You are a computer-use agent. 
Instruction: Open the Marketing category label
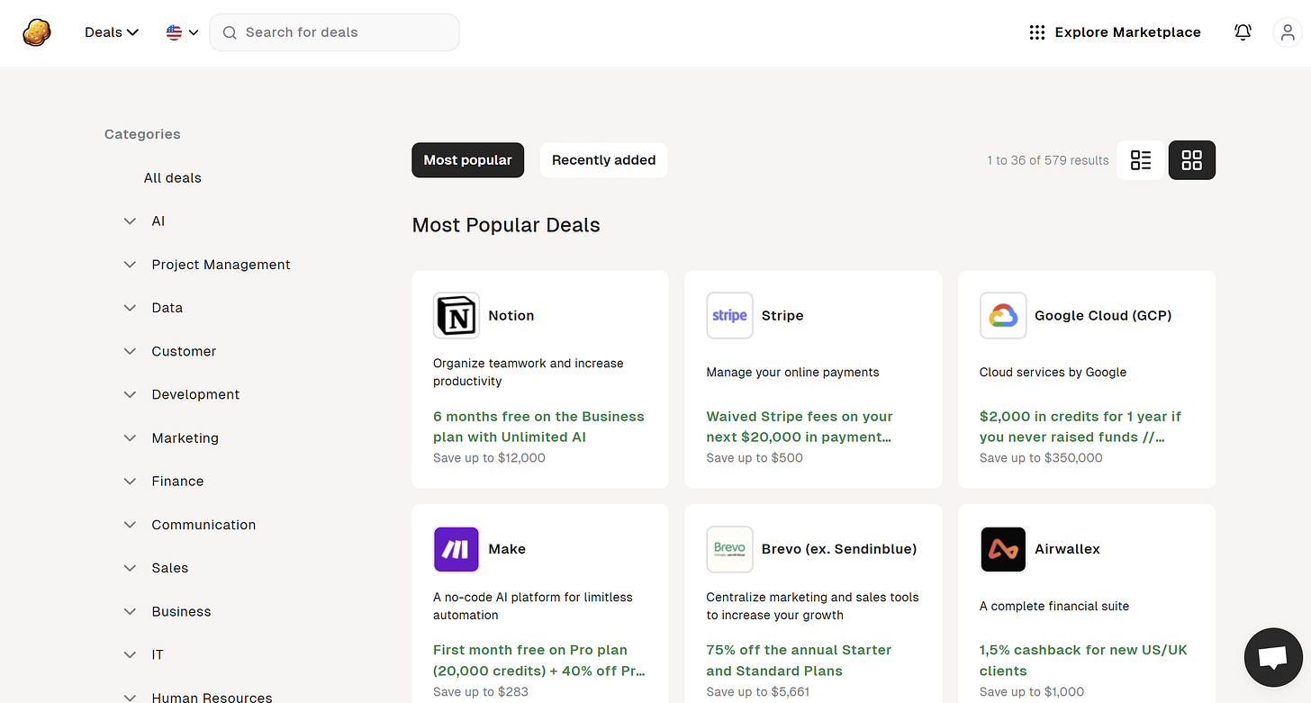185,438
